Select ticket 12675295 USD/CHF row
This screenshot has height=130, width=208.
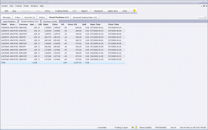pyautogui.click(x=63, y=34)
